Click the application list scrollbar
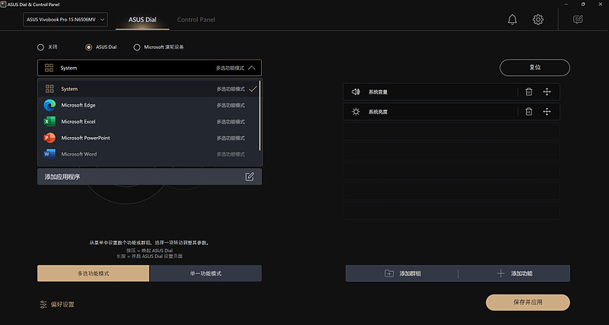Image resolution: width=609 pixels, height=325 pixels. (x=260, y=116)
